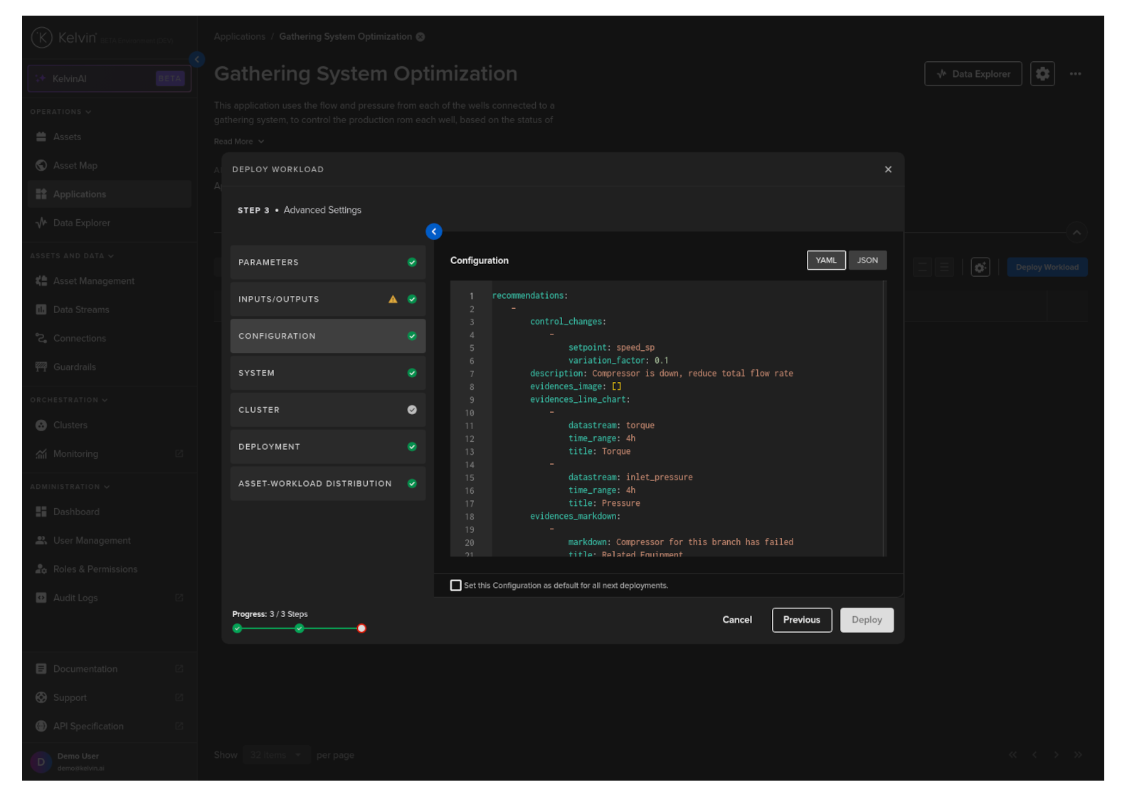Click the settings gear next to Data Explorer
The width and height of the screenshot is (1127, 797).
click(1042, 74)
